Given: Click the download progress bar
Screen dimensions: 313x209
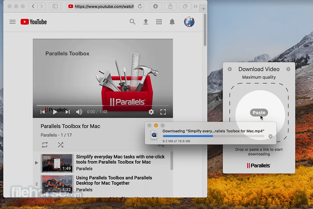Looking at the screenshot, I should pyautogui.click(x=213, y=136).
